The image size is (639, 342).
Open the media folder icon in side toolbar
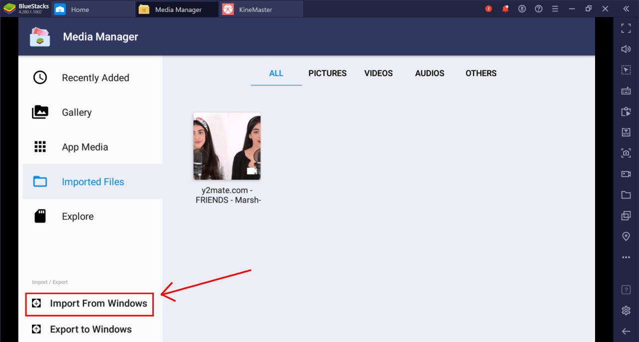point(626,195)
